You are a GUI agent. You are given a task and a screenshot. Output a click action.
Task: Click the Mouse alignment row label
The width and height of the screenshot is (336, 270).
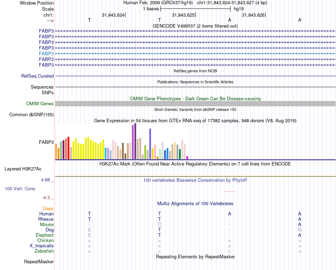(x=47, y=225)
